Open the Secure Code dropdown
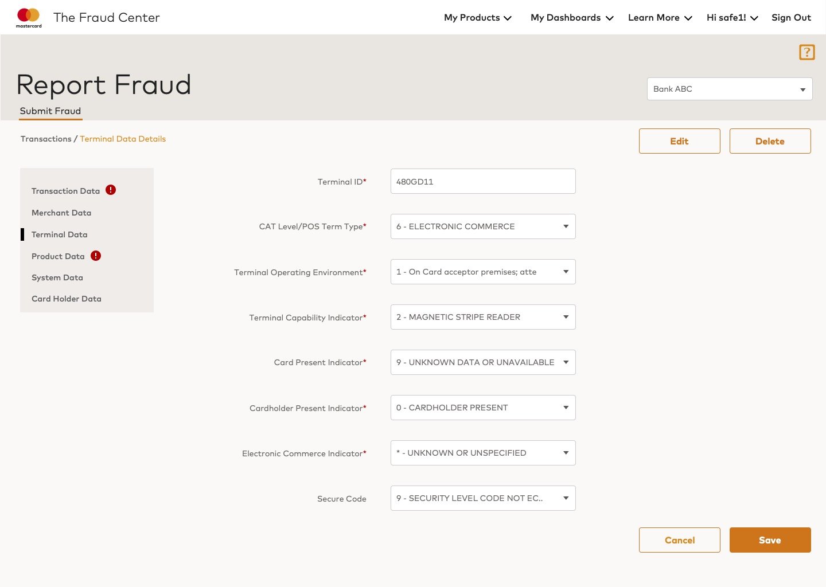 pyautogui.click(x=483, y=498)
